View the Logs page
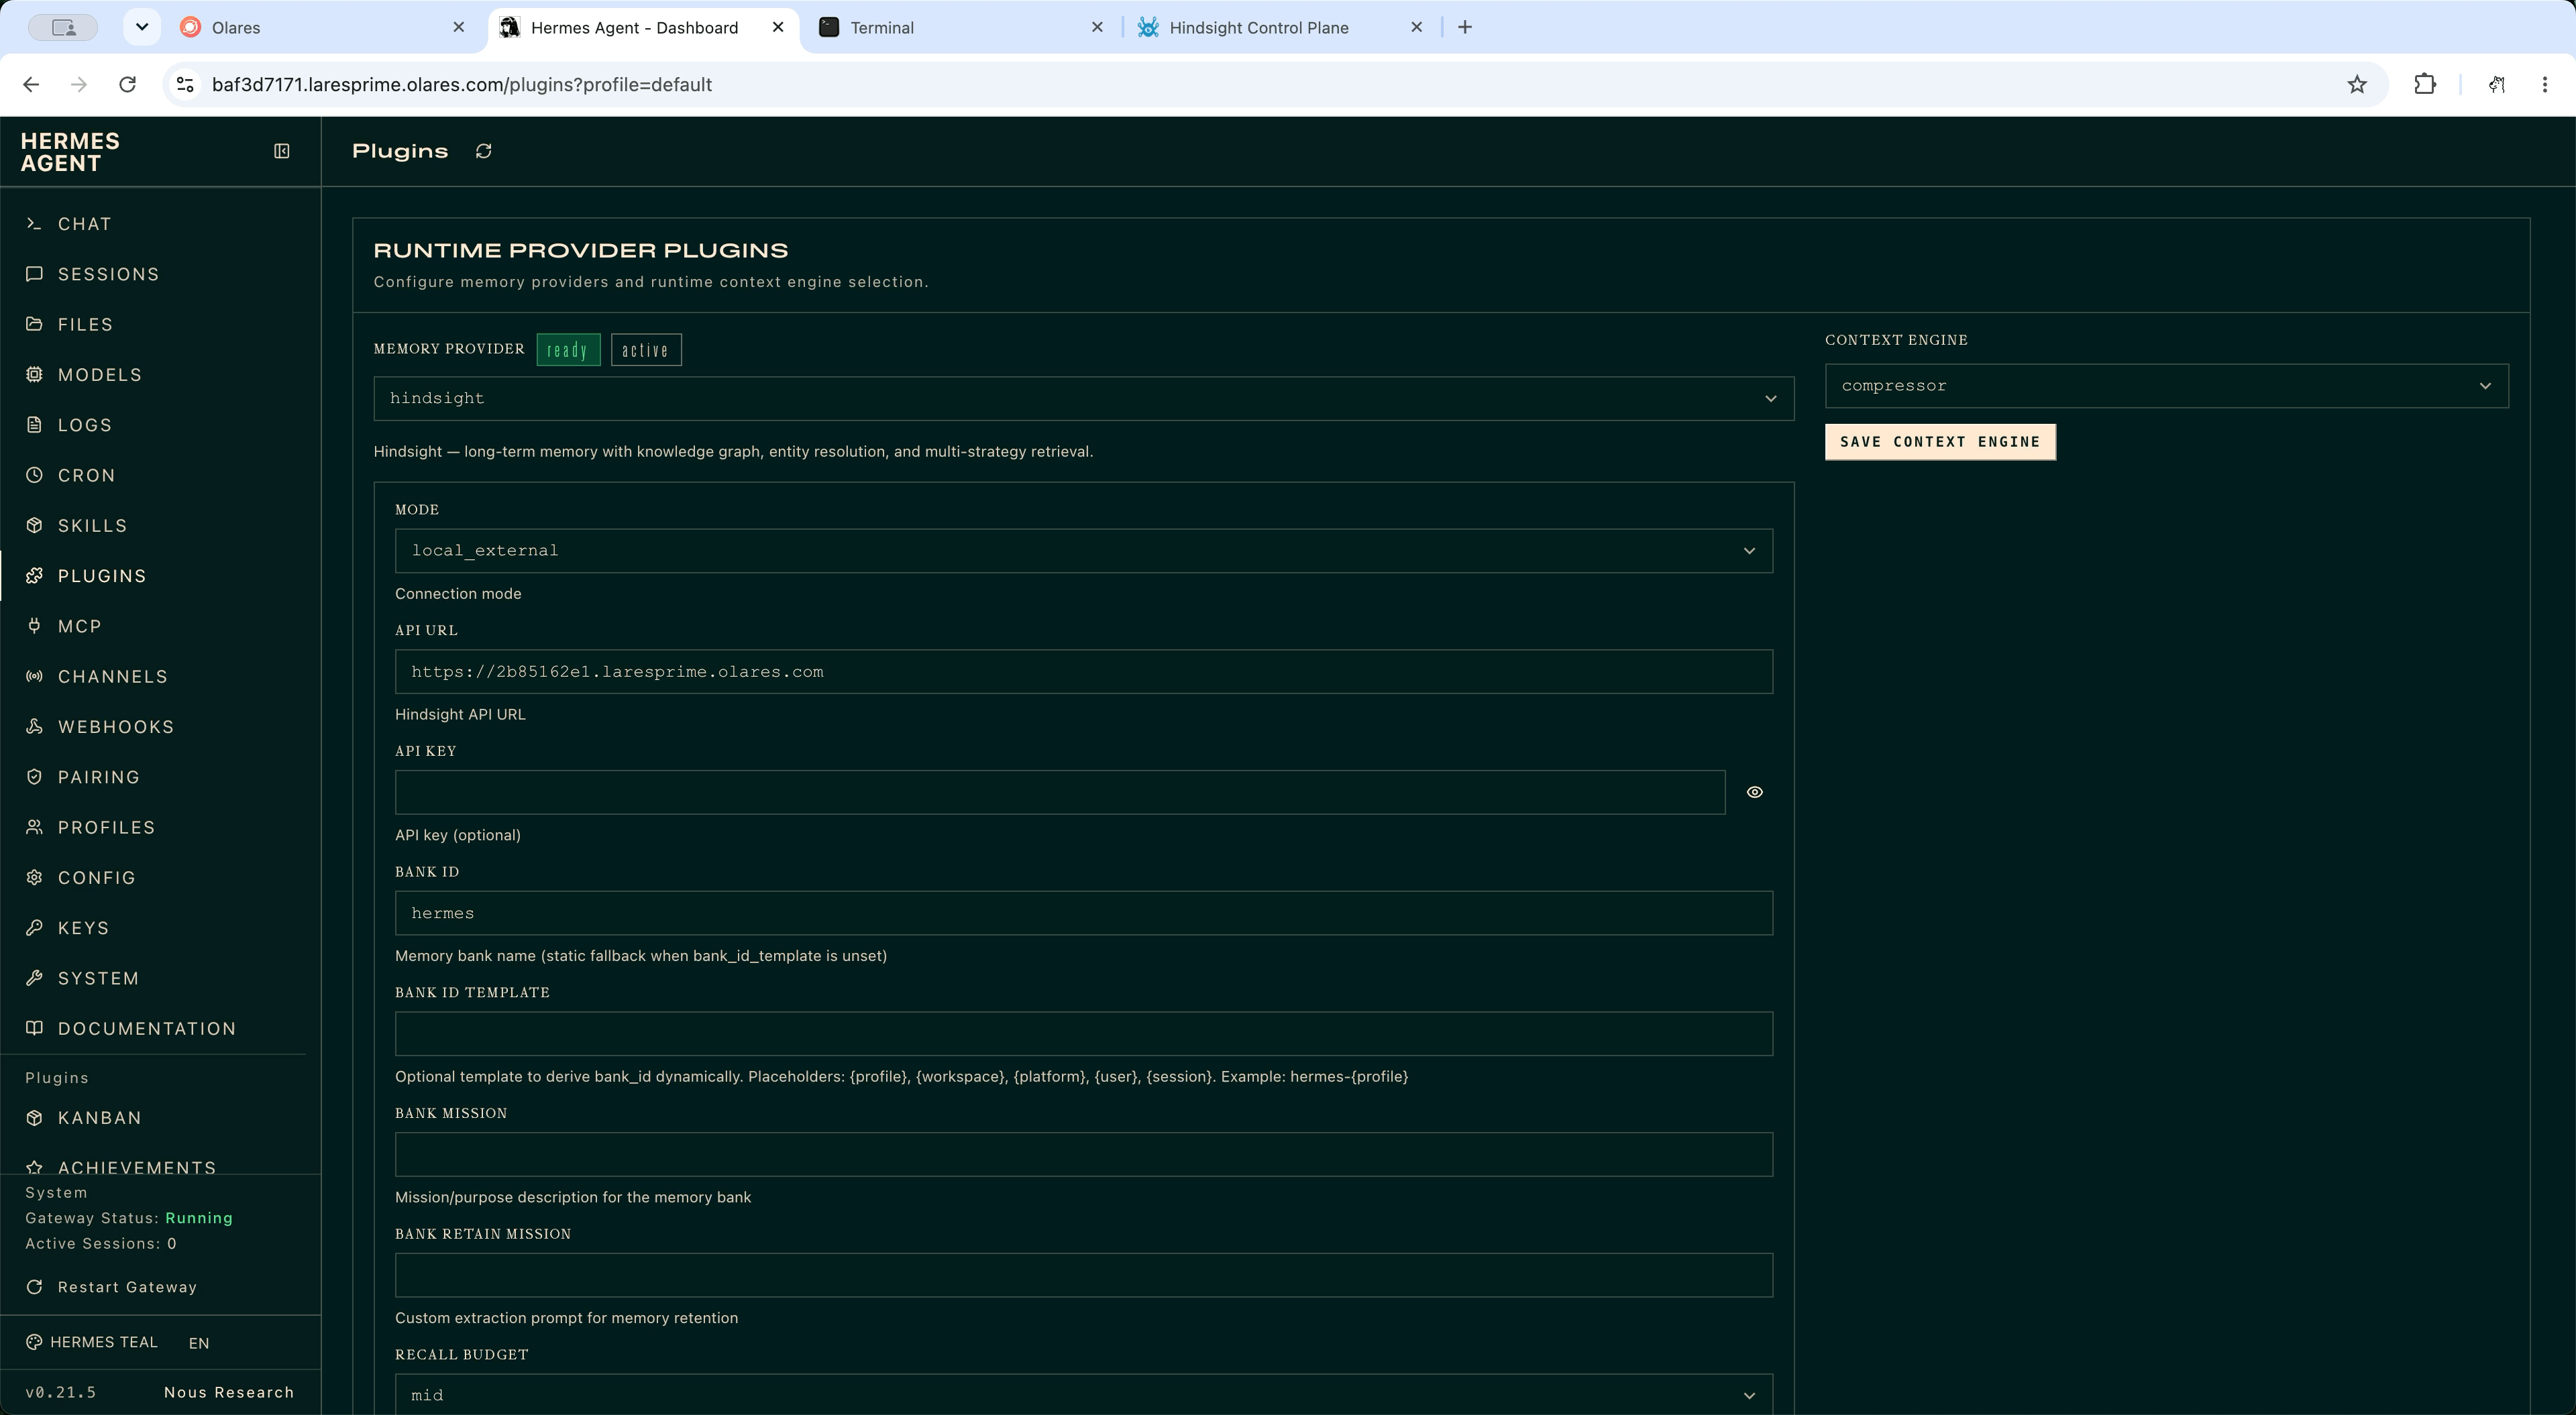This screenshot has height=1415, width=2576. 160,425
